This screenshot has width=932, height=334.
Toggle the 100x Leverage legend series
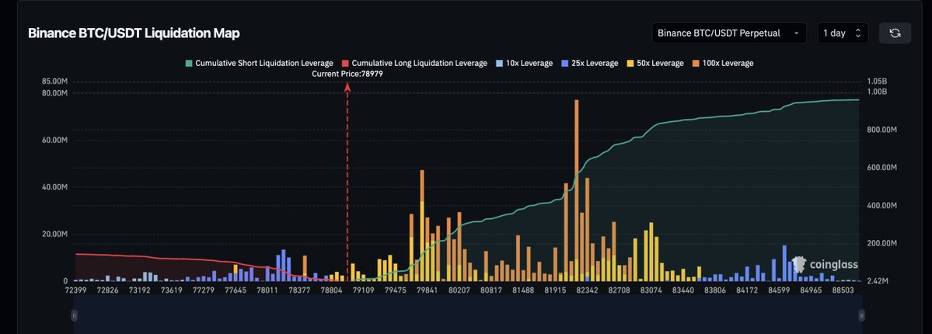click(723, 63)
